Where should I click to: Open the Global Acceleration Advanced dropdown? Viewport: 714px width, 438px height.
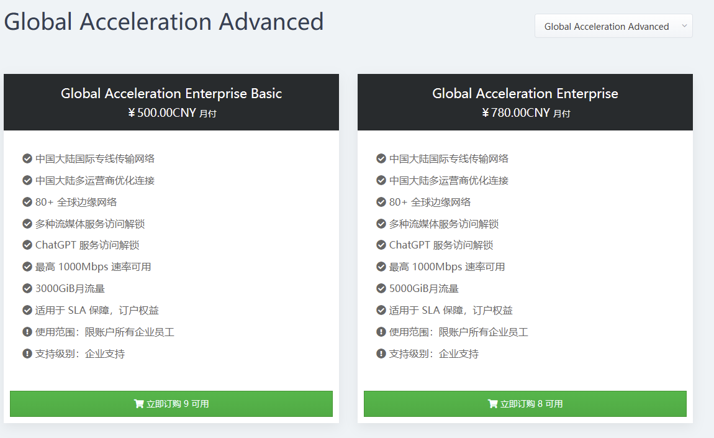tap(613, 26)
